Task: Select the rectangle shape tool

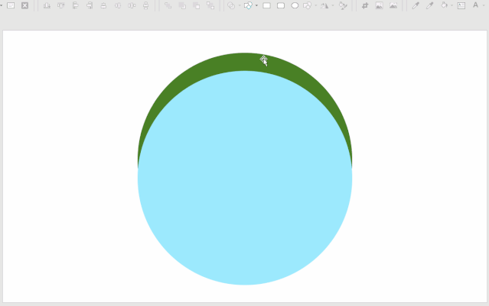Action: tap(267, 5)
